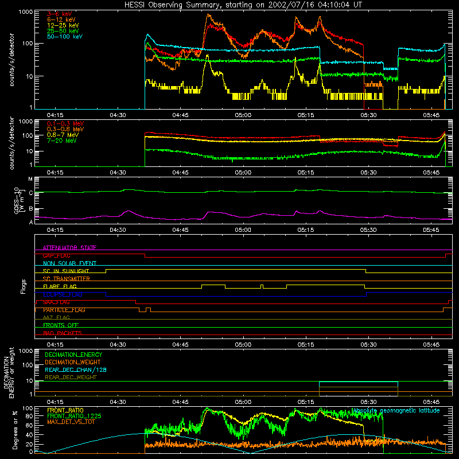
Task: Click the DECIMATION ENERGY or weight axis label
Action: [9, 372]
